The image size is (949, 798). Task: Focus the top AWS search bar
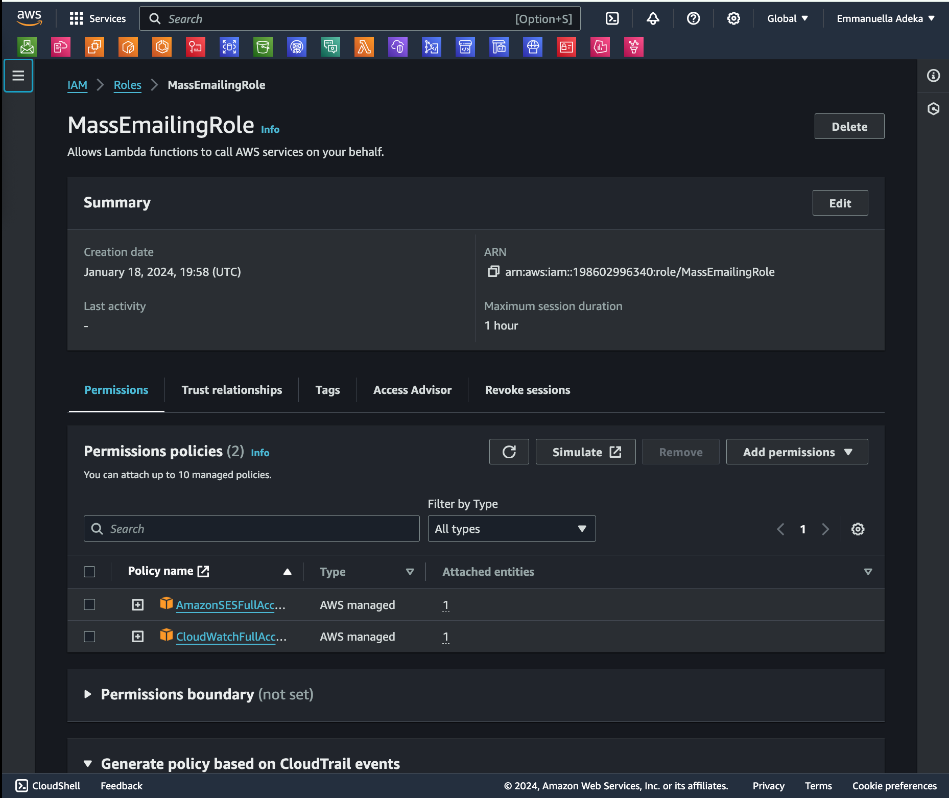pyautogui.click(x=360, y=18)
